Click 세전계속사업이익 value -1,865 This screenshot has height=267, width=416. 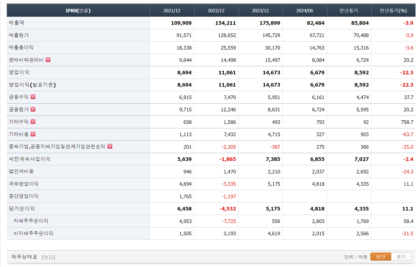coord(228,159)
